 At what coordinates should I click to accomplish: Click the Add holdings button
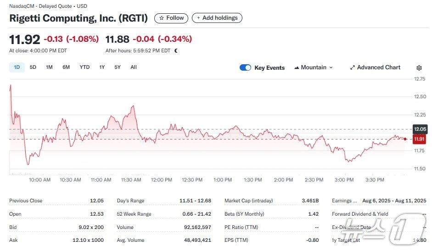point(217,18)
